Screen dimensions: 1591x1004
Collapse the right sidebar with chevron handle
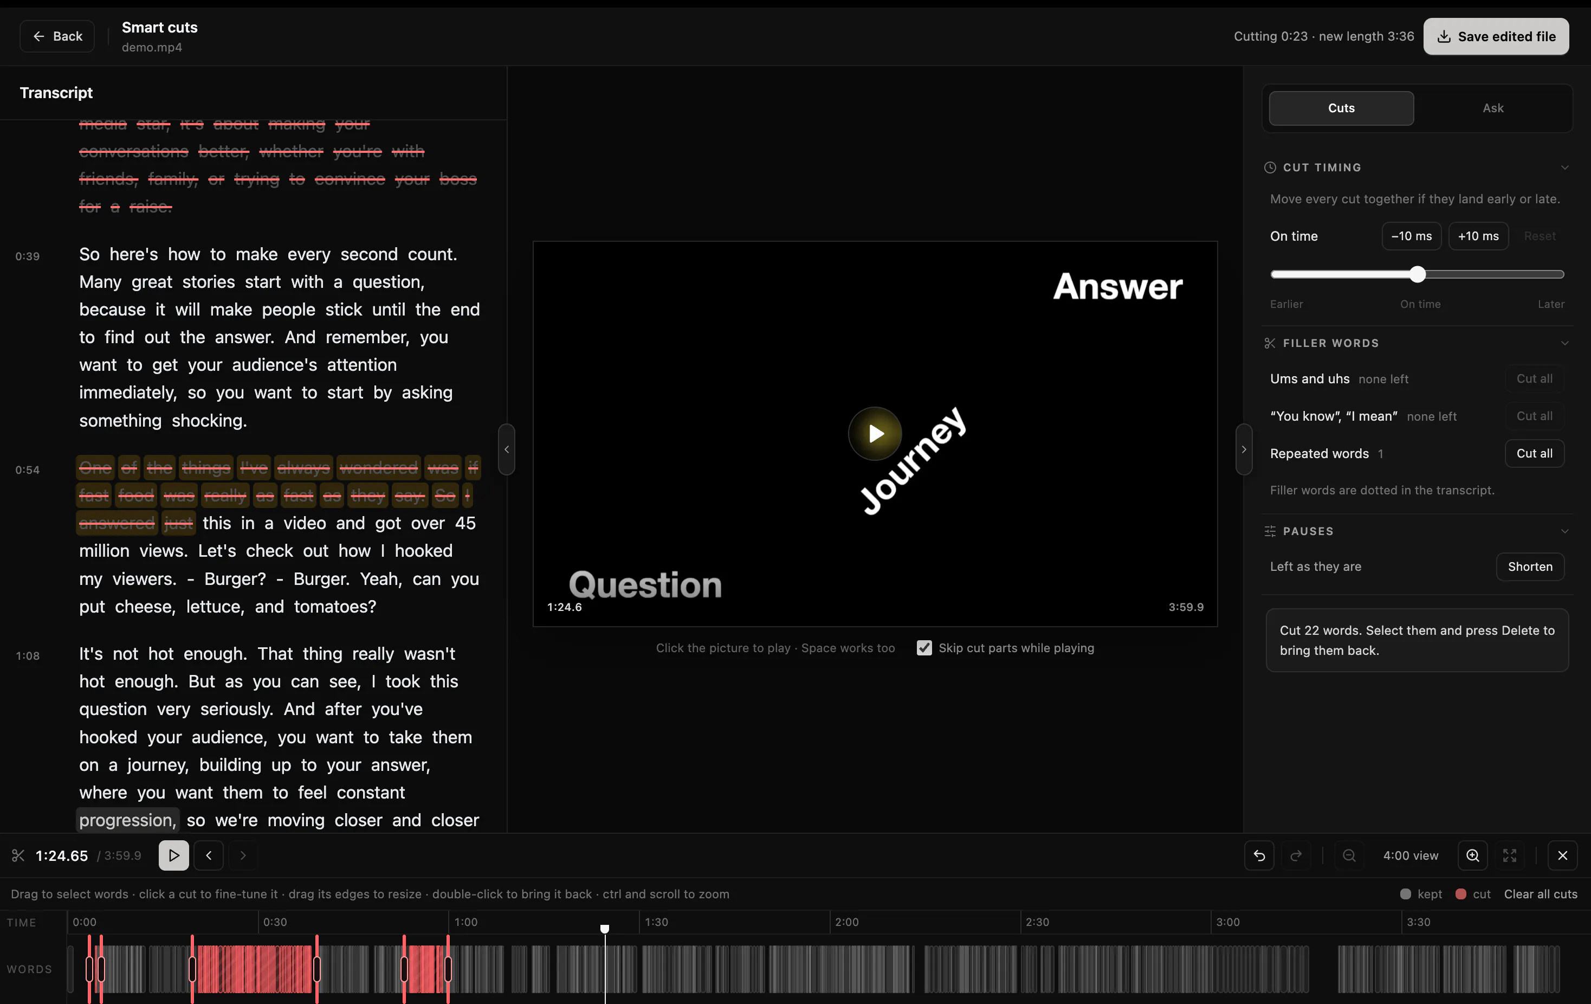point(1244,449)
